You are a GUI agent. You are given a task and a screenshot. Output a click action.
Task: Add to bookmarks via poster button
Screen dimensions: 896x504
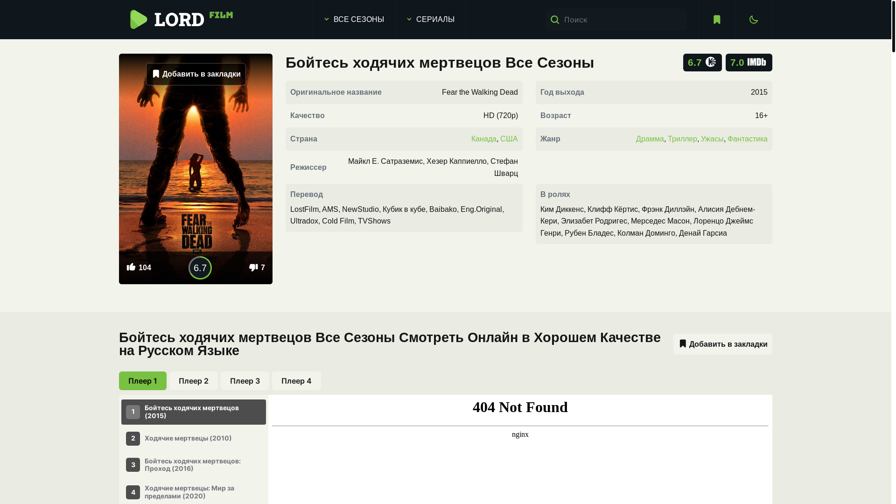click(x=196, y=74)
